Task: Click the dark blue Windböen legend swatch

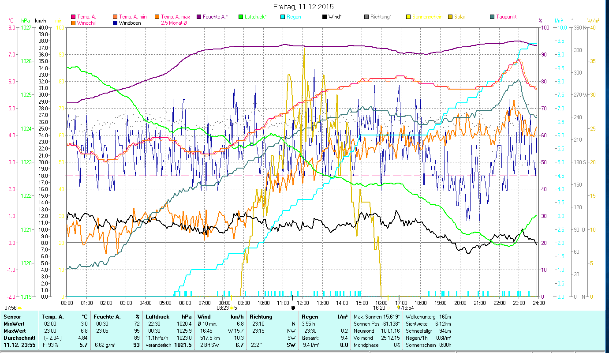Action: click(115, 23)
